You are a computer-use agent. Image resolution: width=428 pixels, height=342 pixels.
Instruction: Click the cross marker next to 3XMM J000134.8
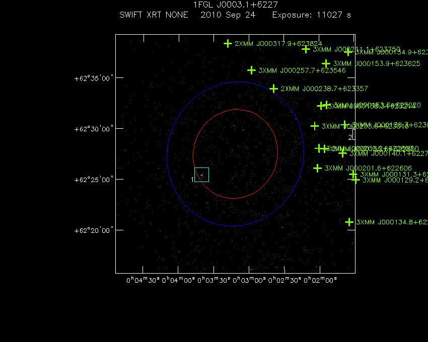pos(349,222)
